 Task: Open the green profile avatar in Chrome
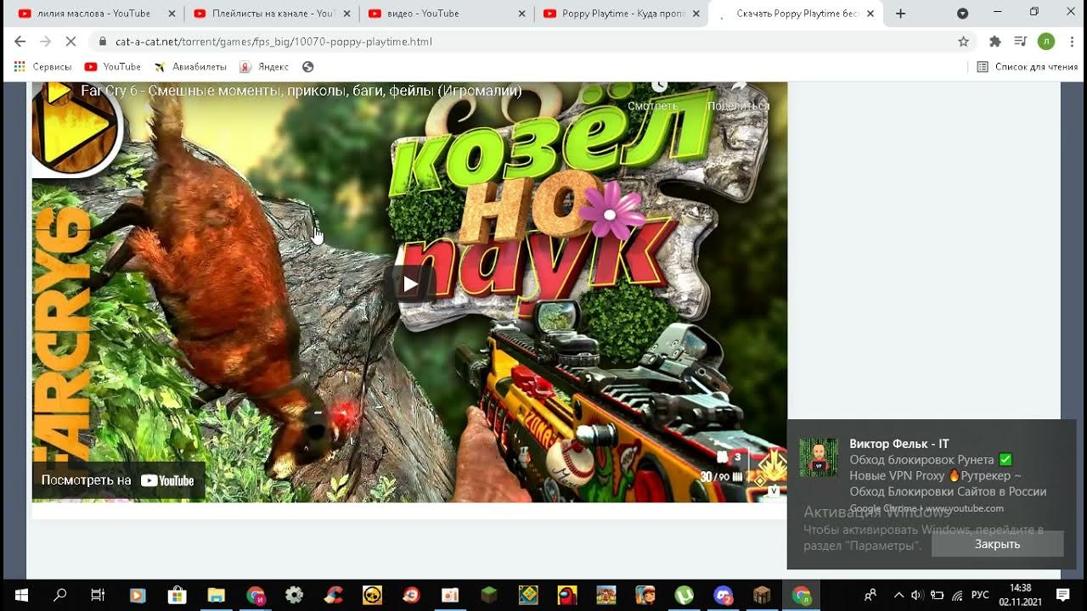pyautogui.click(x=1046, y=42)
